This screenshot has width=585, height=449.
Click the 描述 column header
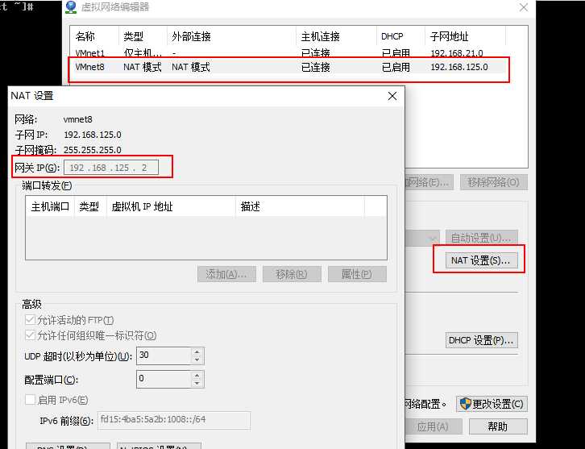(300, 206)
